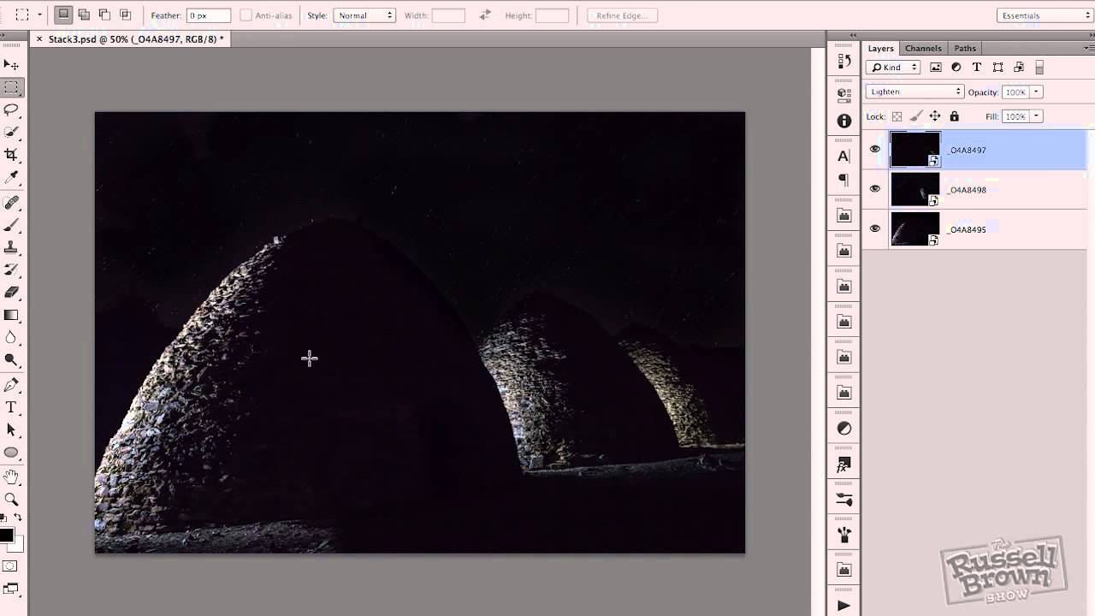Image resolution: width=1095 pixels, height=616 pixels.
Task: Select the Hand tool
Action: 11,477
